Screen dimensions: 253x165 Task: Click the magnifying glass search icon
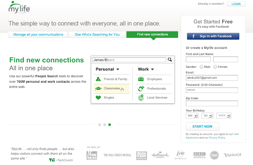pos(170,59)
